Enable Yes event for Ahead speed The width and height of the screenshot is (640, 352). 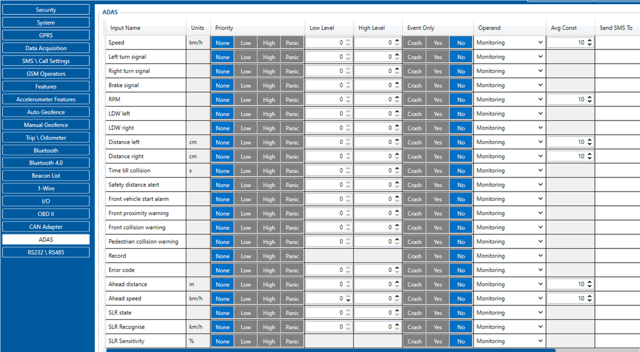438,298
